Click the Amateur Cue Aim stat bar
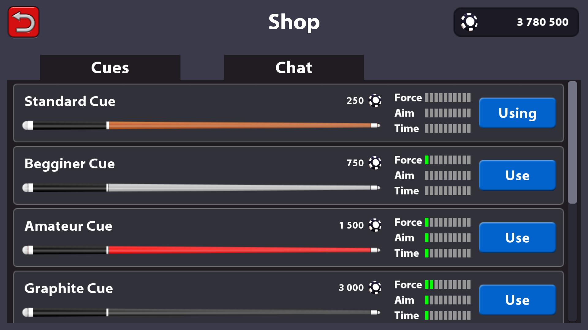588x330 pixels. [x=447, y=238]
